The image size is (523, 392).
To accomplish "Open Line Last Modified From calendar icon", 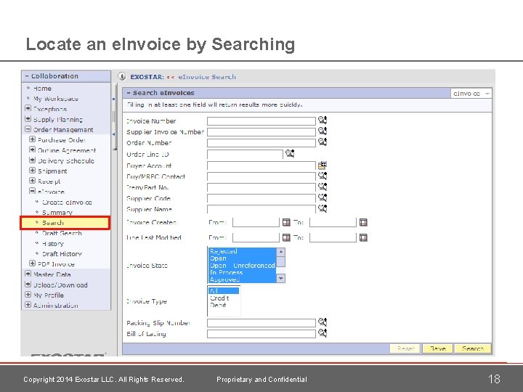I will click(x=286, y=237).
